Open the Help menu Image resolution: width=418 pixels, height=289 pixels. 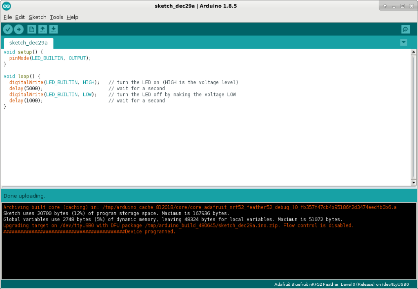[72, 17]
